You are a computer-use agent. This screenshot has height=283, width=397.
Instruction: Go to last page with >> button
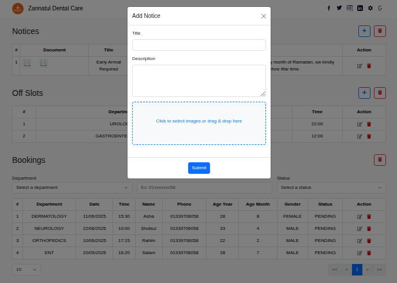[x=379, y=270]
